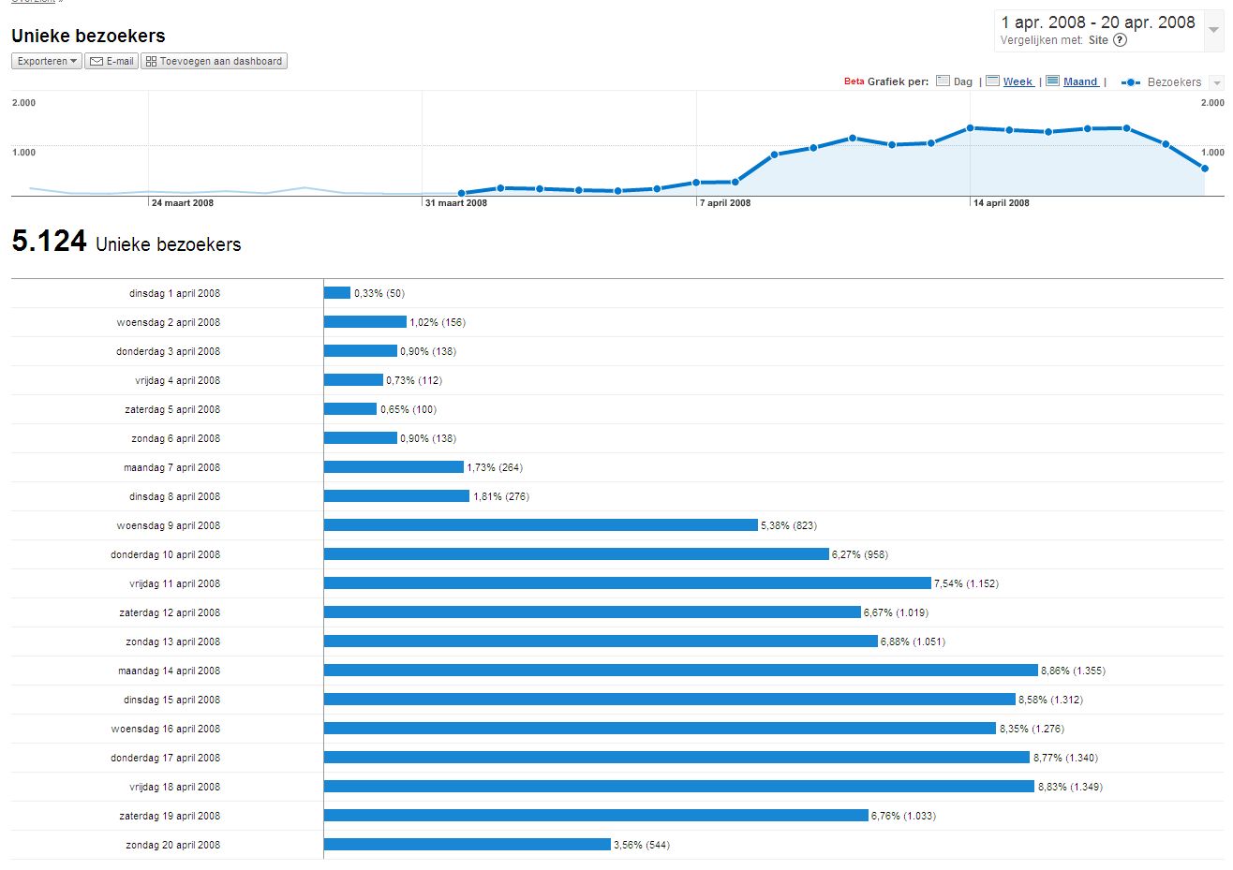Screen dimensions: 1233x870
Task: Select the Dag graph view icon
Action: [x=943, y=81]
